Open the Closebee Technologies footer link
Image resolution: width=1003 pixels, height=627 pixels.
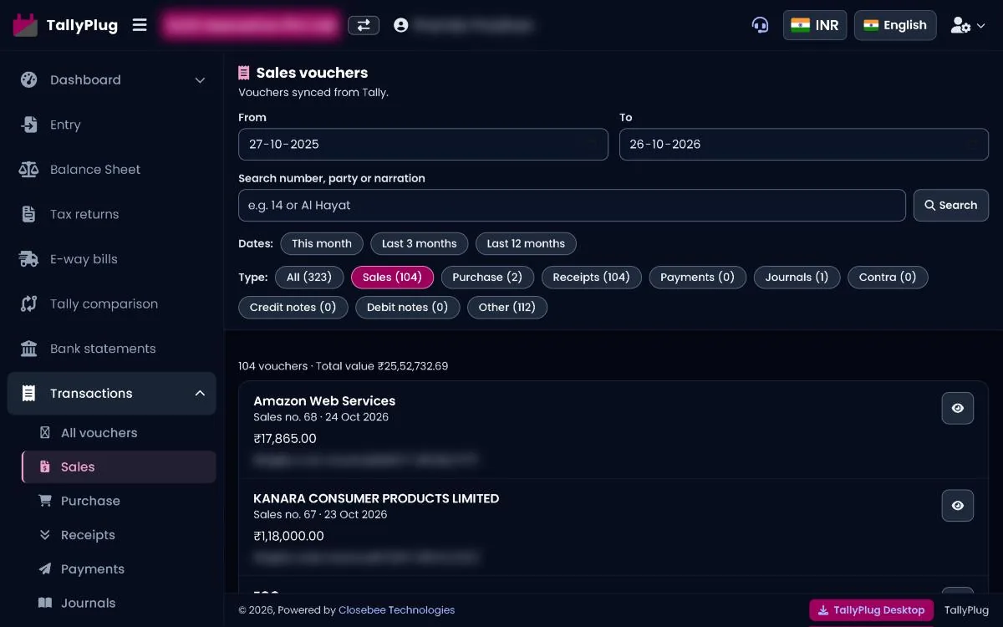[x=397, y=610]
